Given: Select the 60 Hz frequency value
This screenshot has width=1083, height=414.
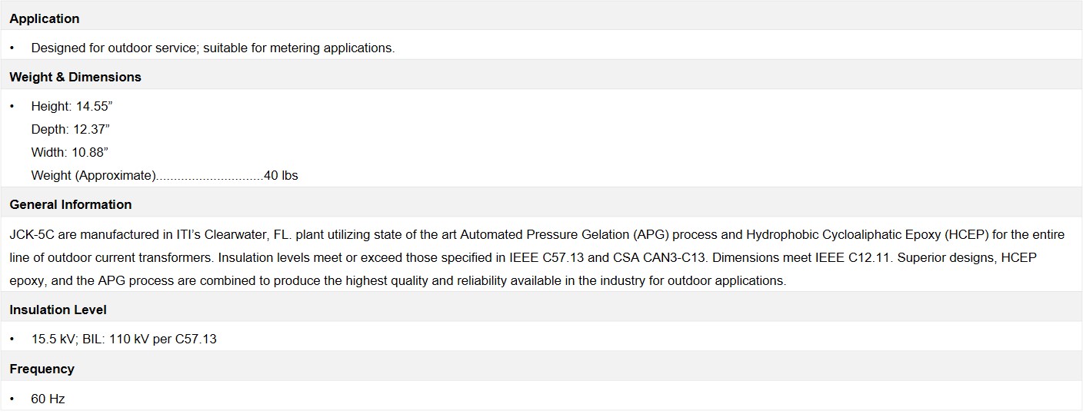Looking at the screenshot, I should [x=48, y=399].
